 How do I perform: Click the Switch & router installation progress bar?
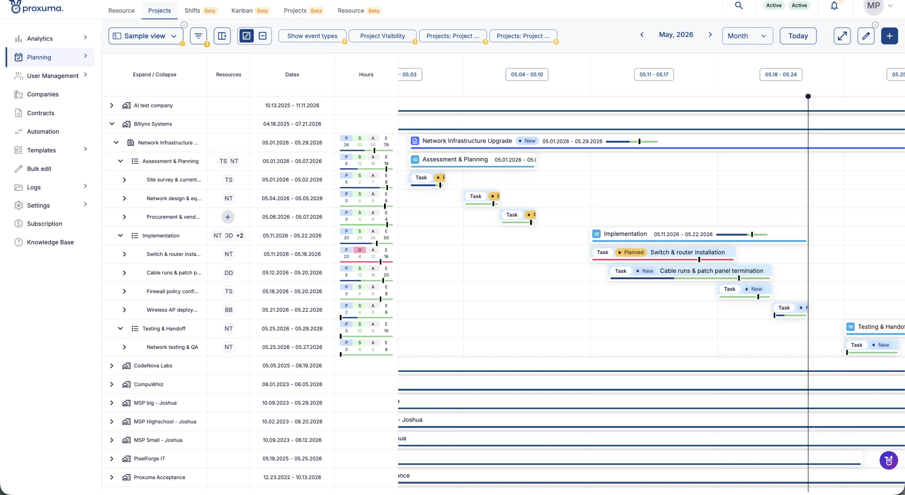click(663, 260)
